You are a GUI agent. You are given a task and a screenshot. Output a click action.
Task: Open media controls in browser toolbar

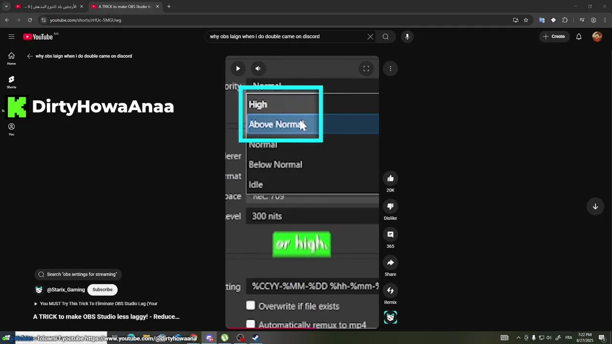pos(582,20)
